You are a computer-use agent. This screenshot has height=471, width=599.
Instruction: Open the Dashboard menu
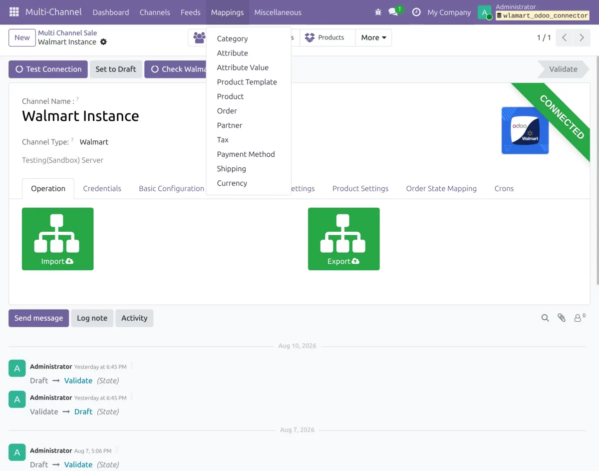[111, 12]
